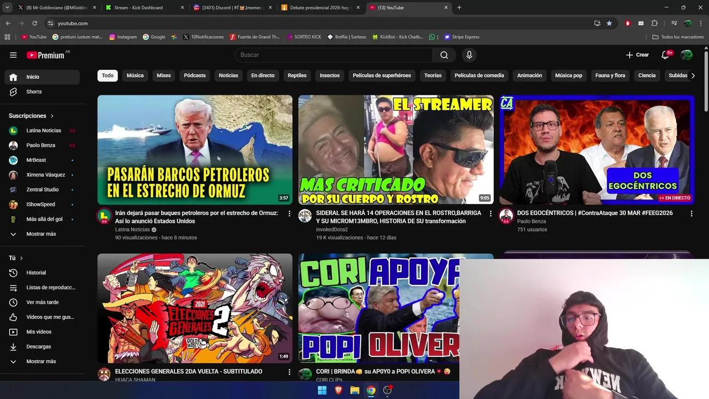The width and height of the screenshot is (709, 399).
Task: Click Latina Noticias channel avatar under video
Action: tap(104, 216)
